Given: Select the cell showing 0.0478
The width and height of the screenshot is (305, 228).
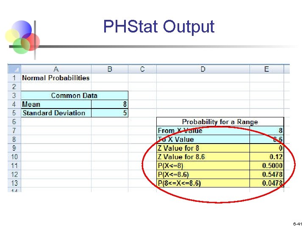Looking at the screenshot, I should [267, 183].
